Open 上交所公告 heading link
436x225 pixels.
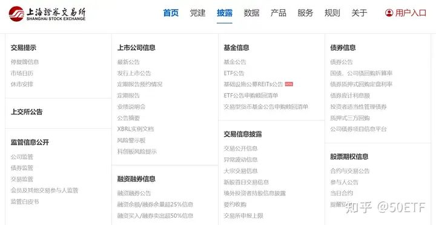click(27, 112)
